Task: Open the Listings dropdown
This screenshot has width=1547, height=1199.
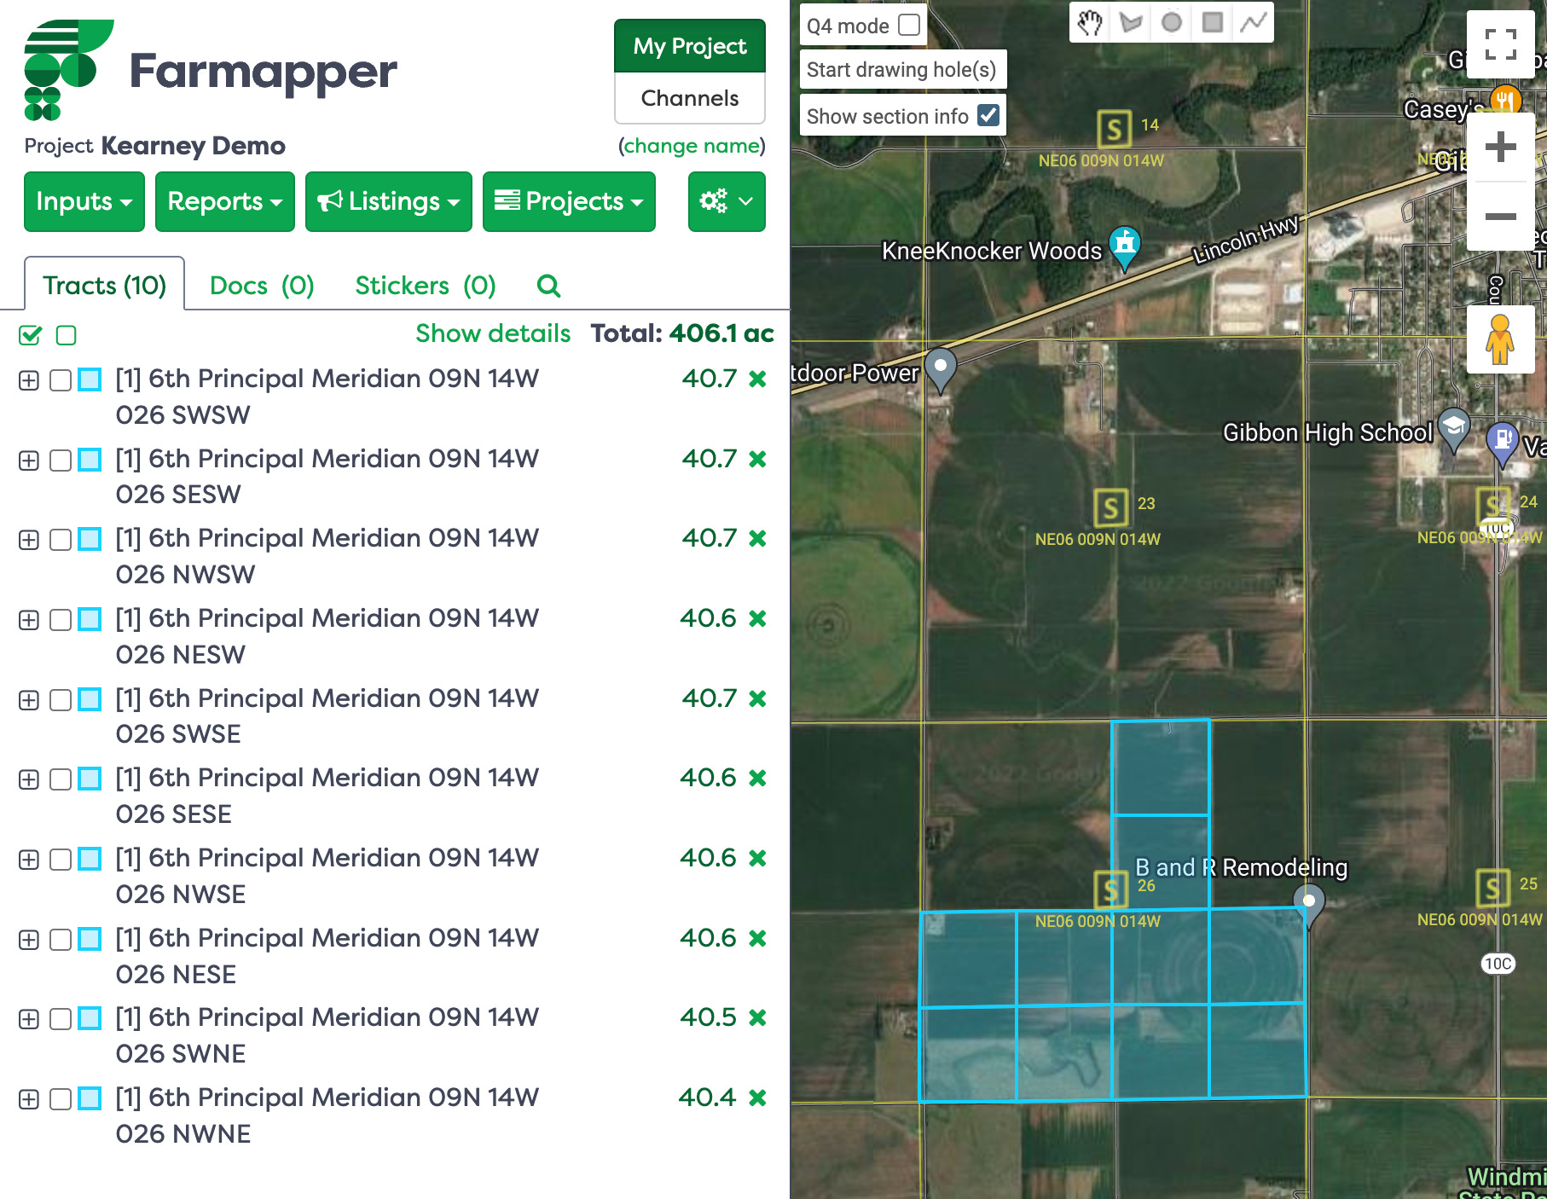Action: 388,202
